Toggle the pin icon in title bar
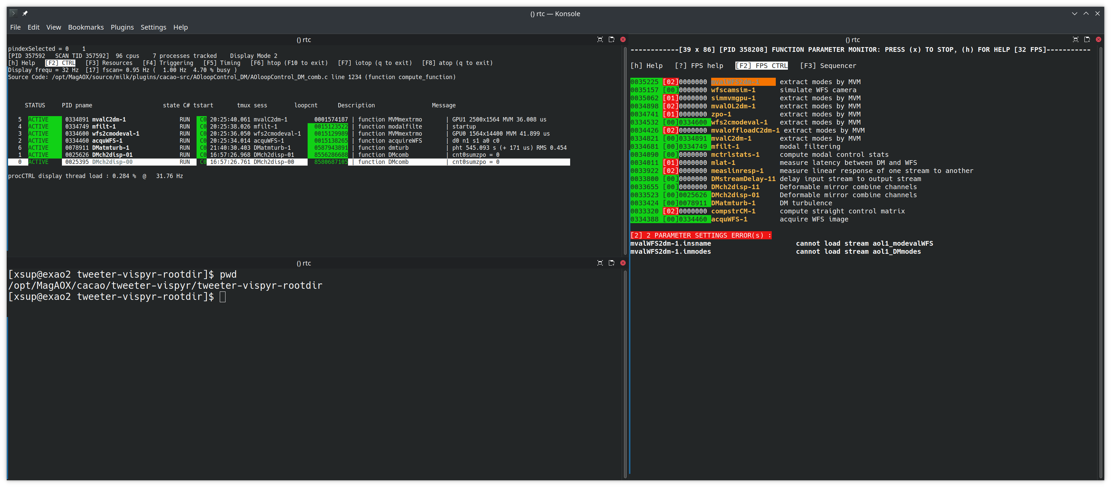The width and height of the screenshot is (1111, 487). pos(25,13)
